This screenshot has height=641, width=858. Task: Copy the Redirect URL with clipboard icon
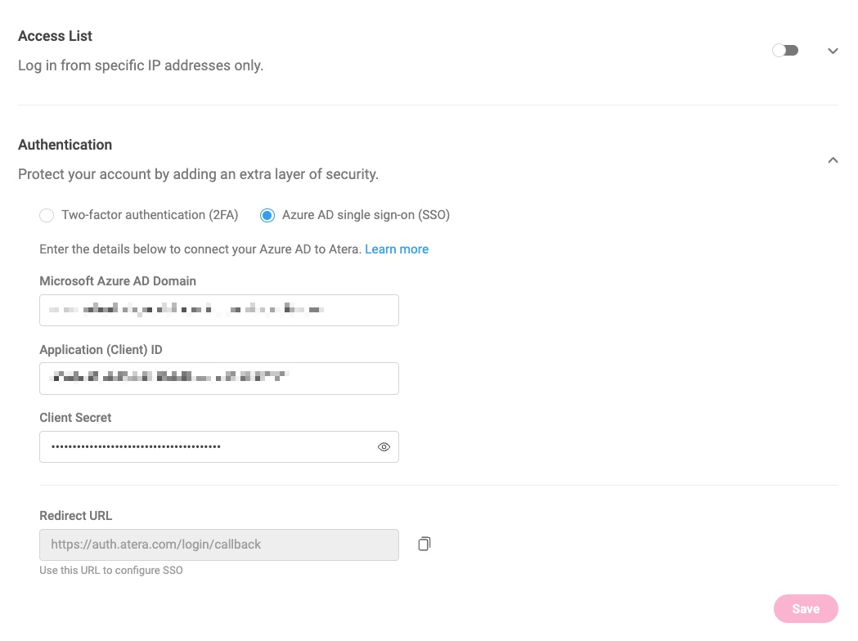(424, 544)
